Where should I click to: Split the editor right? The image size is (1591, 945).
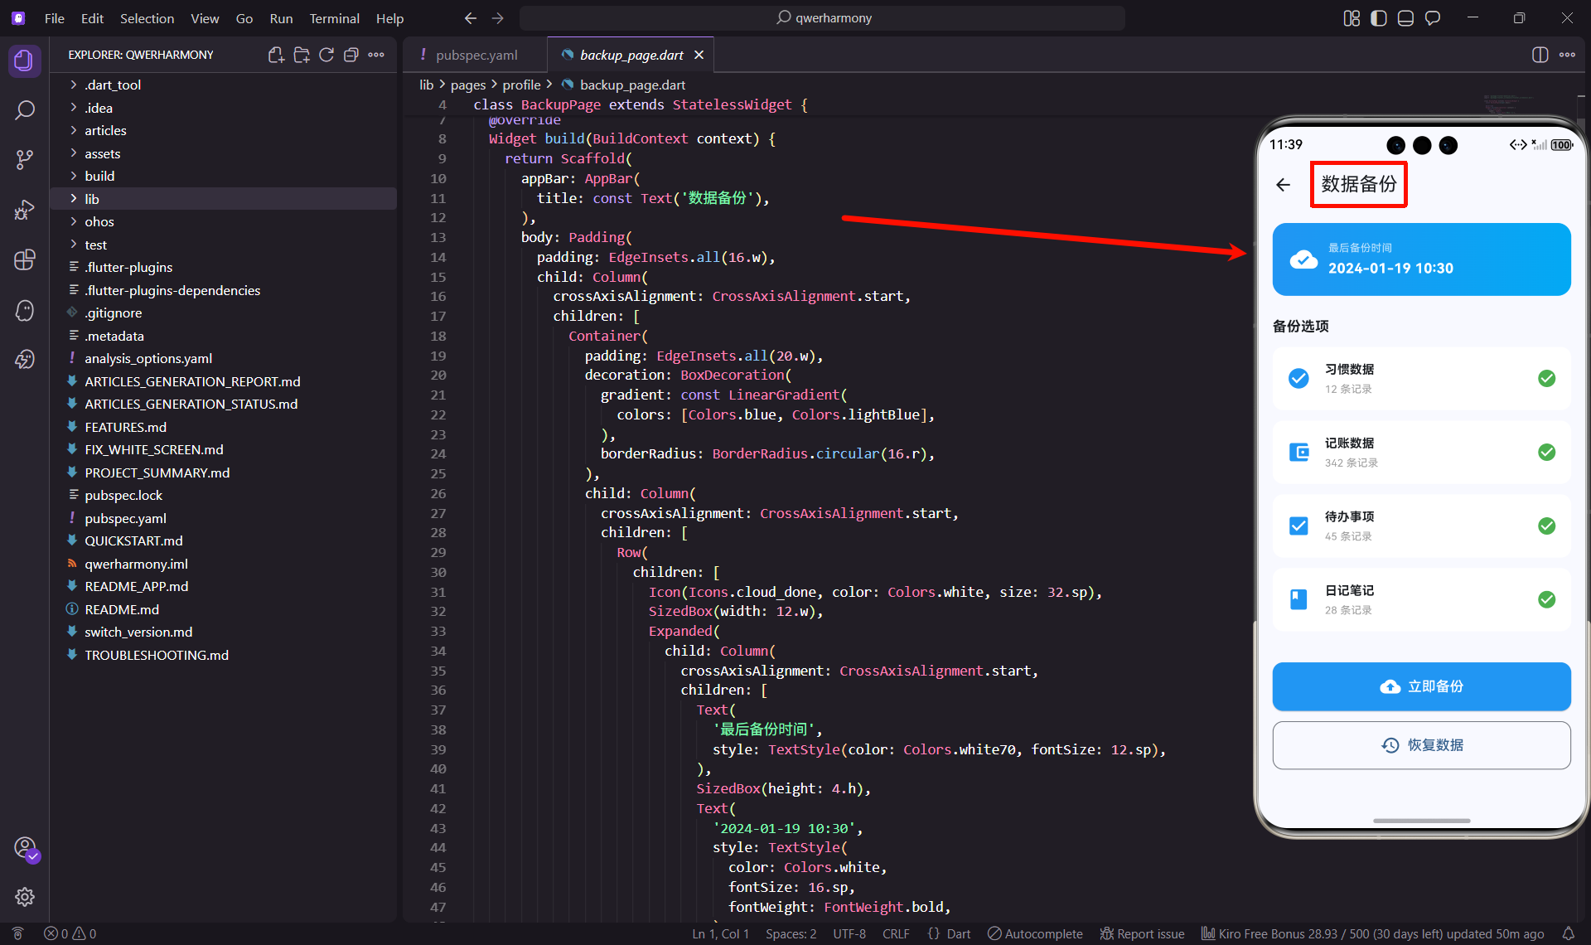click(x=1540, y=55)
